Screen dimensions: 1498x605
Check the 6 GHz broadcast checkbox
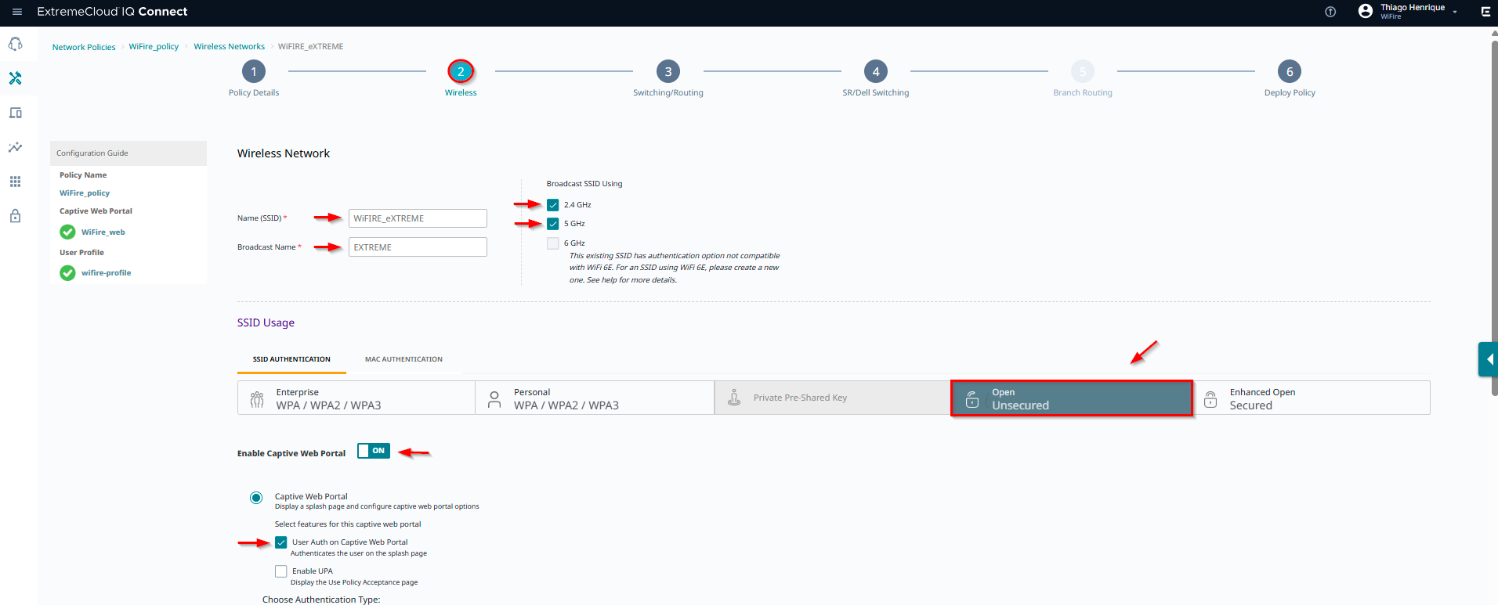[553, 243]
